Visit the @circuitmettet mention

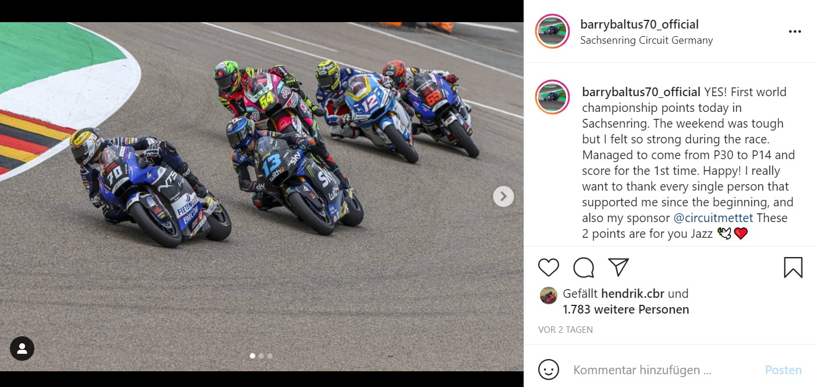tap(713, 218)
